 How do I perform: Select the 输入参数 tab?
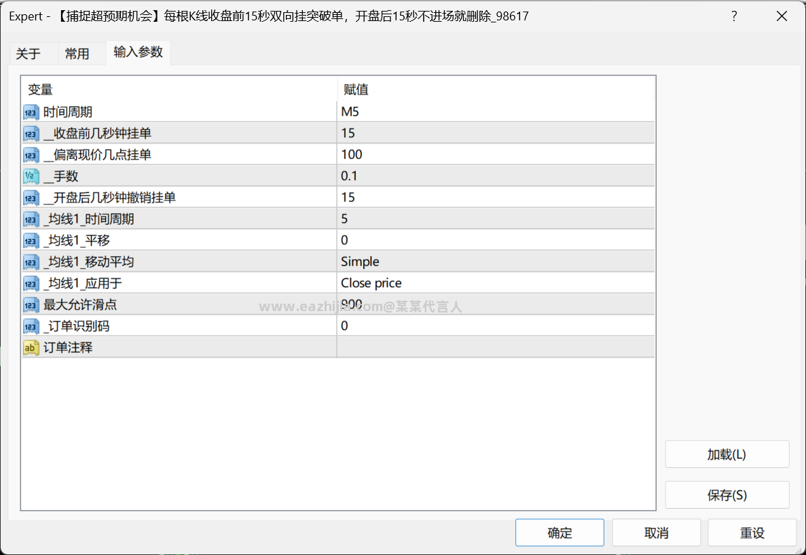pyautogui.click(x=138, y=52)
